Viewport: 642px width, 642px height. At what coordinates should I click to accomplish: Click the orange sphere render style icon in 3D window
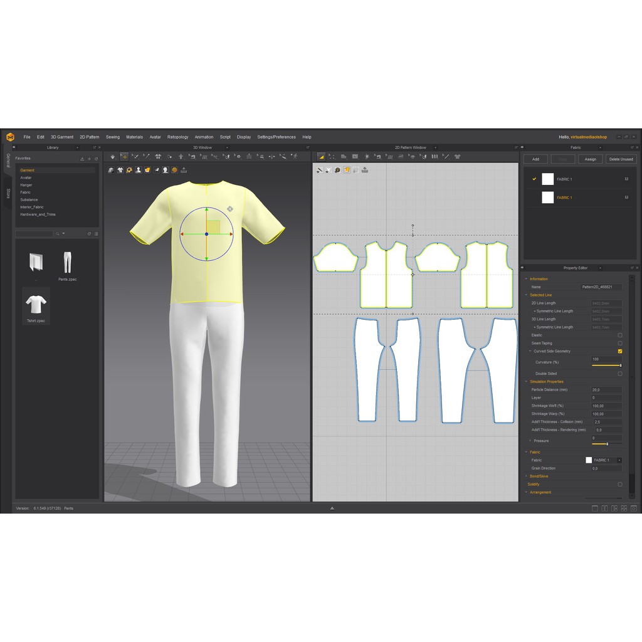[x=174, y=170]
